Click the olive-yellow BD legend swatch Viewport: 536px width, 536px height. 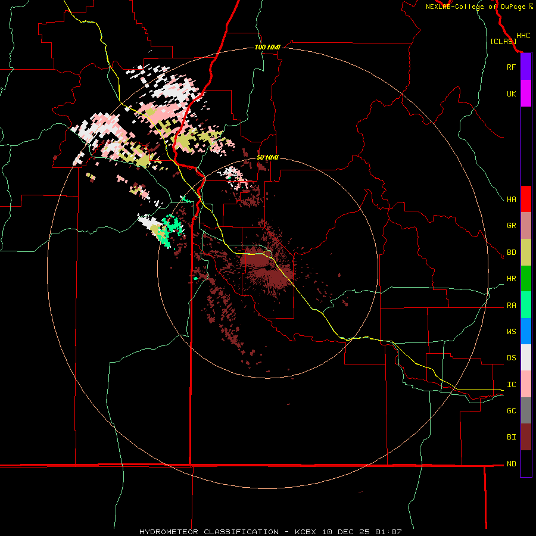(x=526, y=253)
